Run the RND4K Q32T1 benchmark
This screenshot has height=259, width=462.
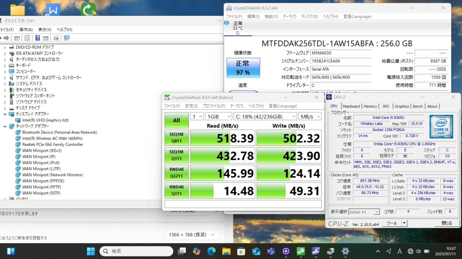177,173
